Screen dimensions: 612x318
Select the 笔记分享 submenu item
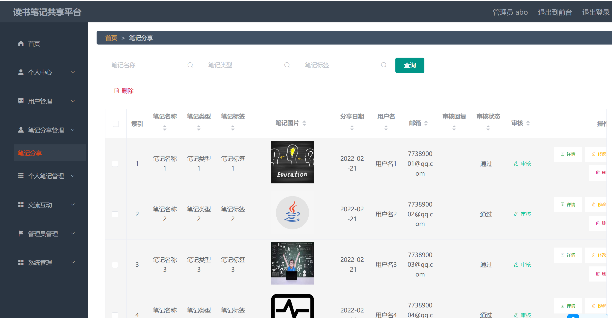coord(30,153)
